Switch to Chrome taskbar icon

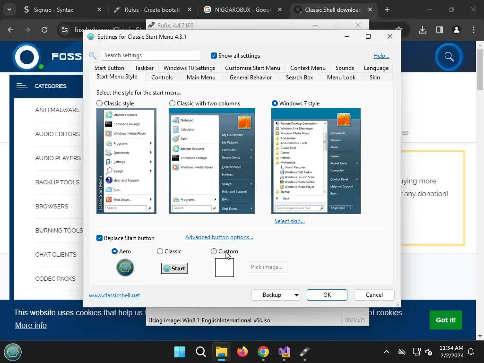pyautogui.click(x=263, y=352)
